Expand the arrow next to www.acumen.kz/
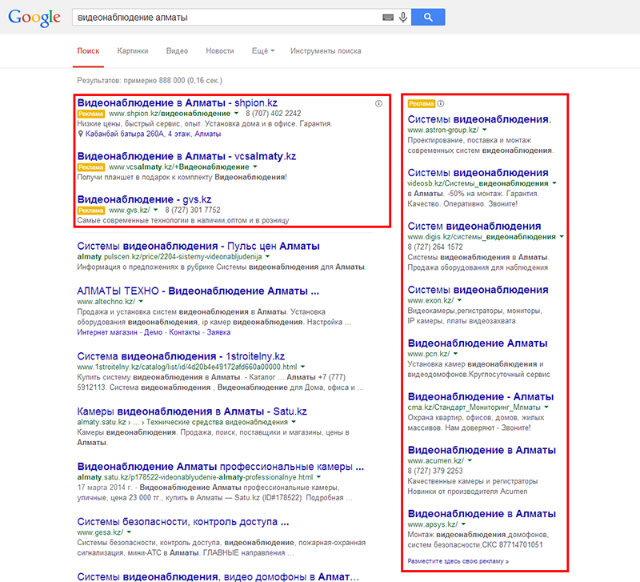This screenshot has height=582, width=640. coord(470,460)
